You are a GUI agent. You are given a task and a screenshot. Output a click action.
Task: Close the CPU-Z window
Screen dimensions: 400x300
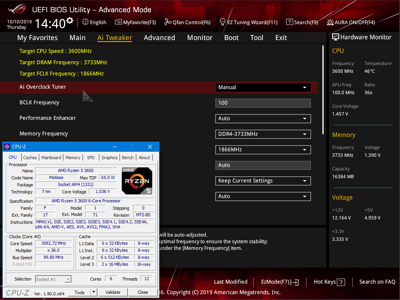click(x=150, y=147)
